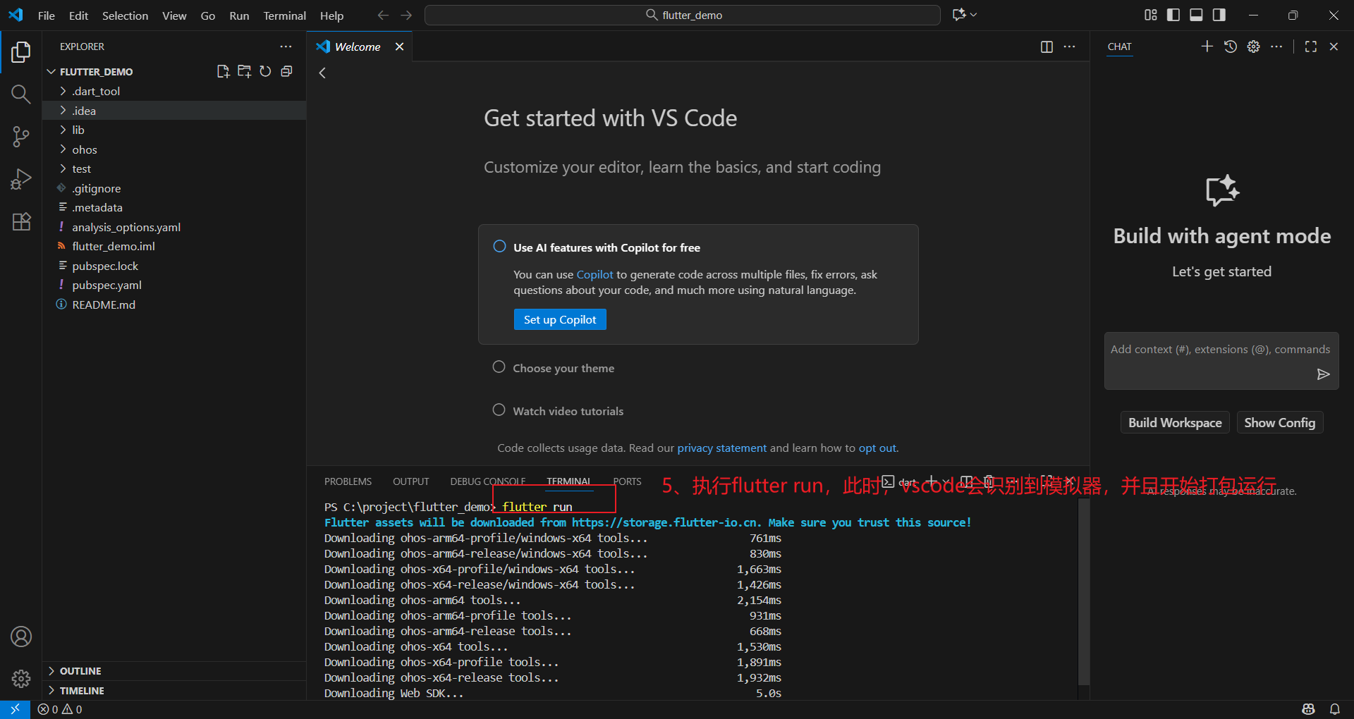Switch to the OUTPUT panel tab
This screenshot has width=1354, height=719.
point(410,481)
